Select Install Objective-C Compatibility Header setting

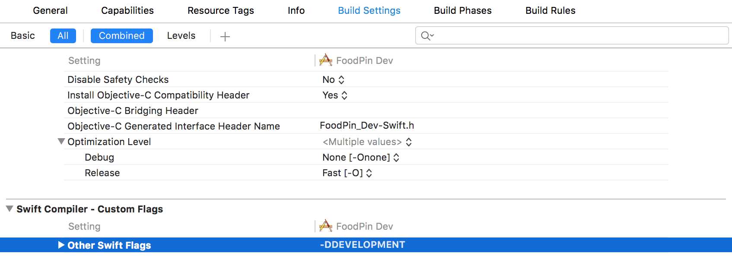tap(159, 95)
